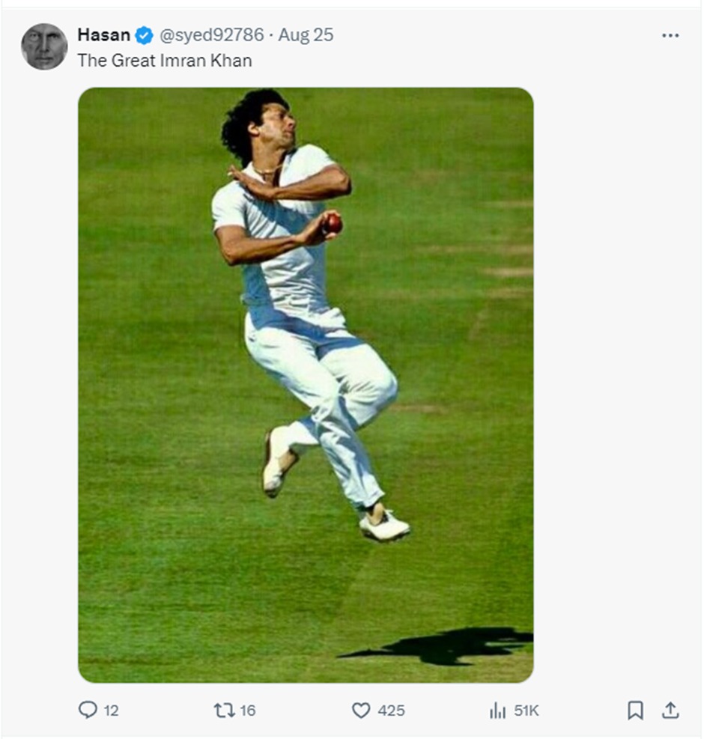Viewport: 704px width, 739px height.
Task: Open the view analytics bar chart icon
Action: tap(497, 710)
